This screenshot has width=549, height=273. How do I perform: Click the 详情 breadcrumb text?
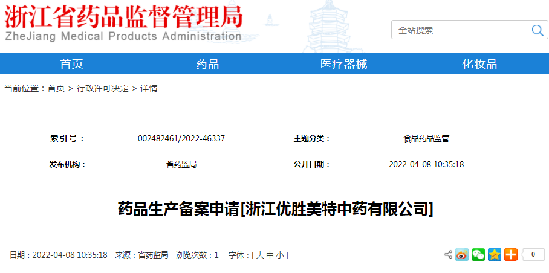point(149,88)
